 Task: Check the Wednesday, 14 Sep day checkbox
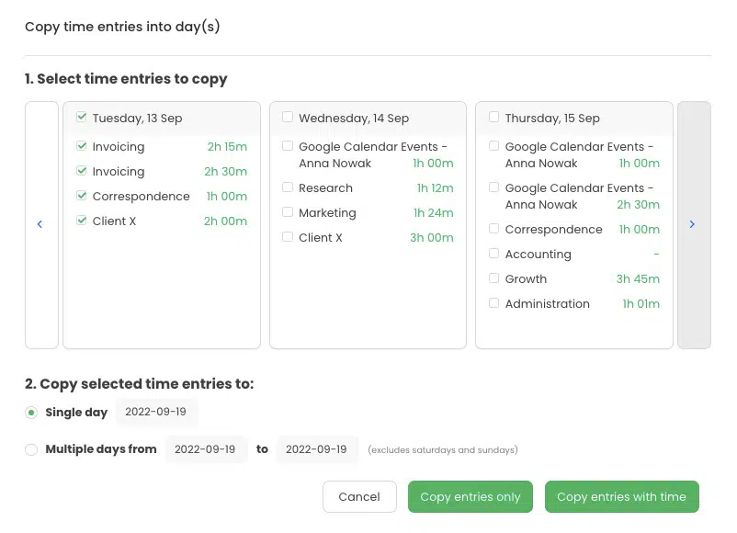click(288, 117)
